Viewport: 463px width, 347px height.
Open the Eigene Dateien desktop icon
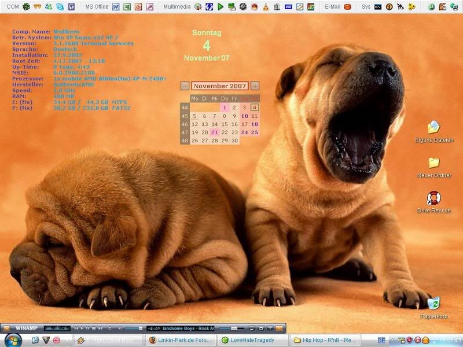point(433,128)
